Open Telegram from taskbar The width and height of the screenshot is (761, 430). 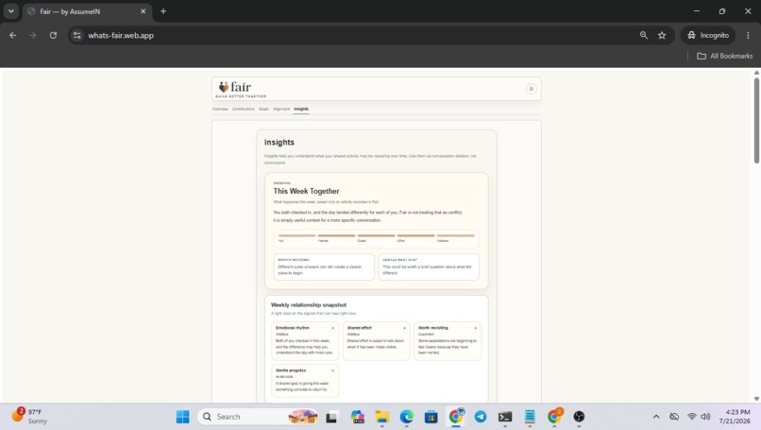[x=481, y=417]
